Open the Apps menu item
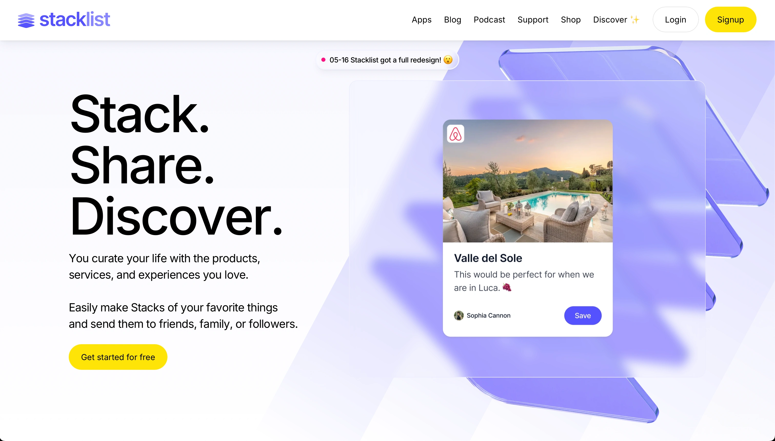Viewport: 775px width, 441px height. [421, 20]
